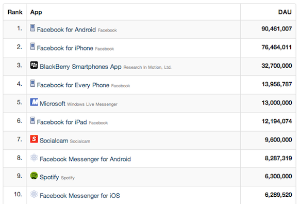
Task: Open the Facebook for Every Phone link
Action: click(x=73, y=85)
